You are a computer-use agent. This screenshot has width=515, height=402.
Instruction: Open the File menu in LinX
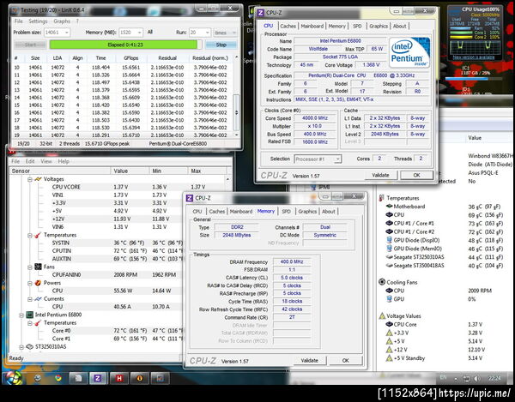(x=19, y=21)
